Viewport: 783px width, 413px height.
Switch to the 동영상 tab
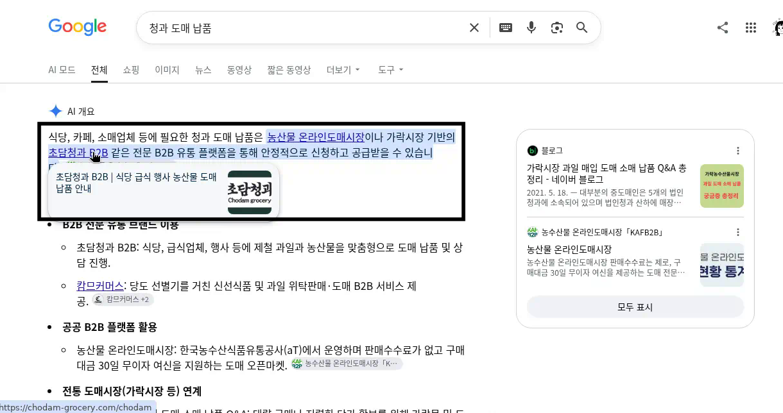(239, 70)
